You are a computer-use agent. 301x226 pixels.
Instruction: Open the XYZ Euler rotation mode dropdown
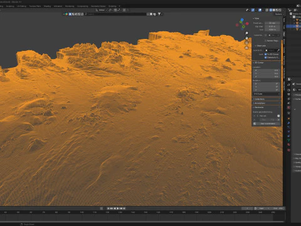coord(267,94)
